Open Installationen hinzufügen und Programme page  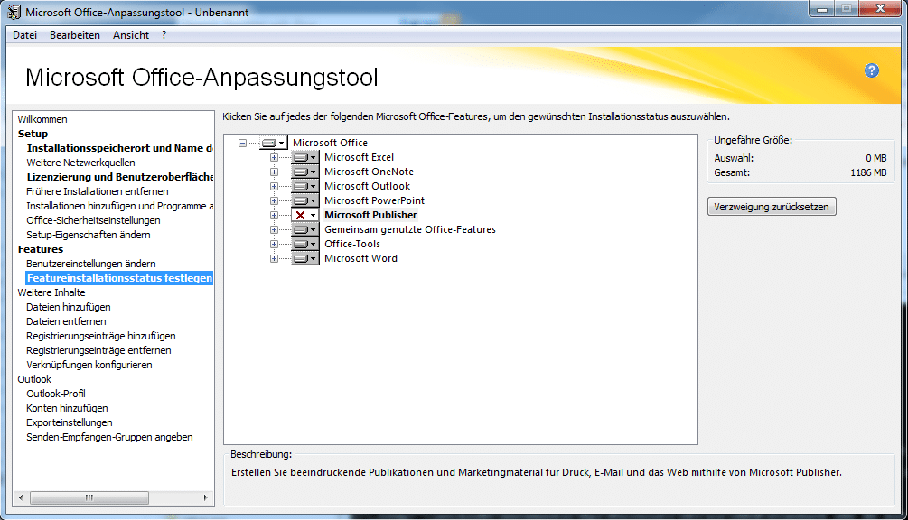point(120,206)
